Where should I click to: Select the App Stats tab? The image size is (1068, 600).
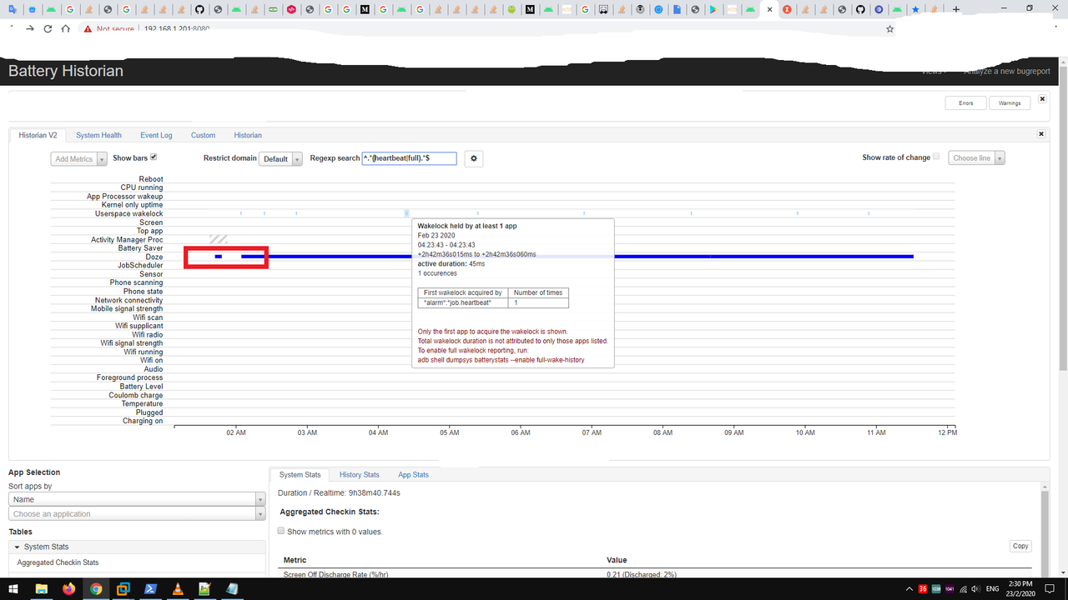coord(413,474)
